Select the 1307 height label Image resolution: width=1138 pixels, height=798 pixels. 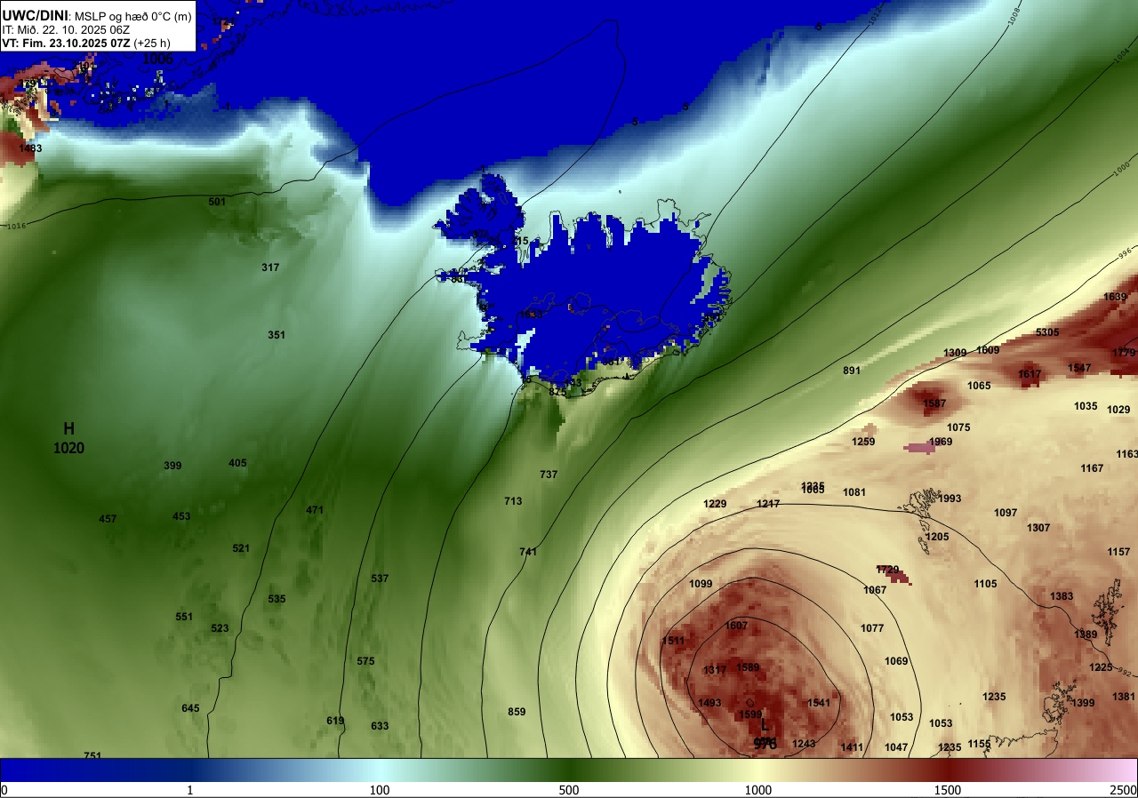pos(1038,528)
